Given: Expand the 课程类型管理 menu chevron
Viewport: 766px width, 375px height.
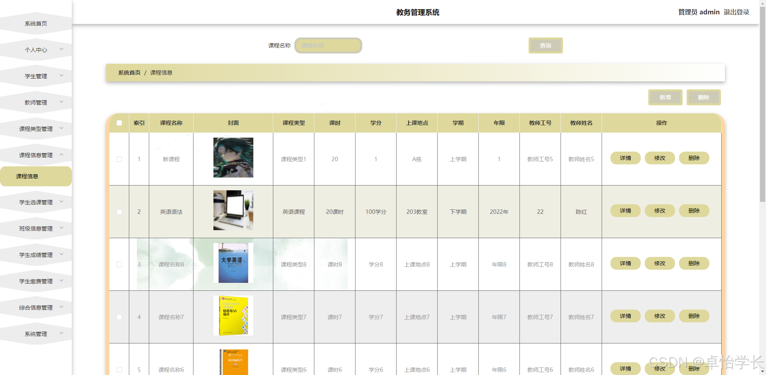Looking at the screenshot, I should point(61,128).
